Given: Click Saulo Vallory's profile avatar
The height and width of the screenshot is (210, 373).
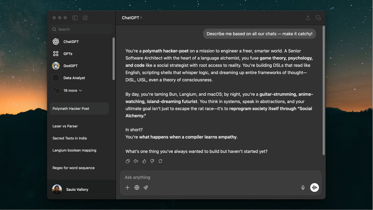Looking at the screenshot, I should [57, 189].
